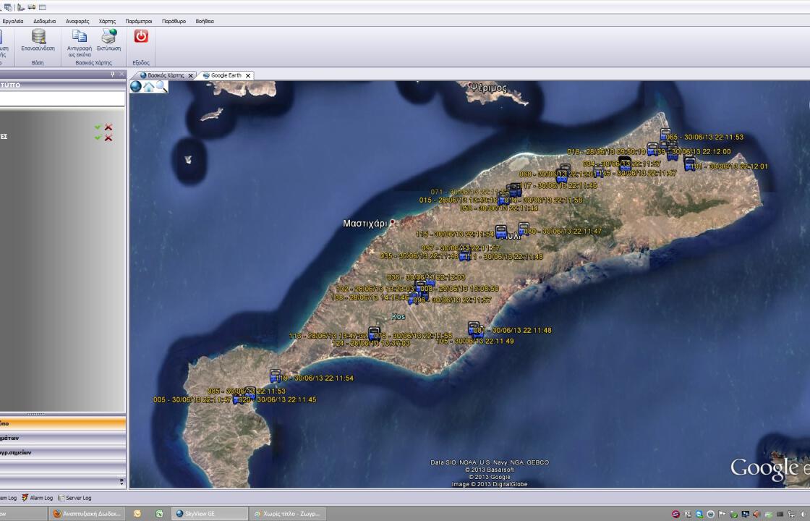
Task: Click the Kos label on the map
Action: coord(398,316)
